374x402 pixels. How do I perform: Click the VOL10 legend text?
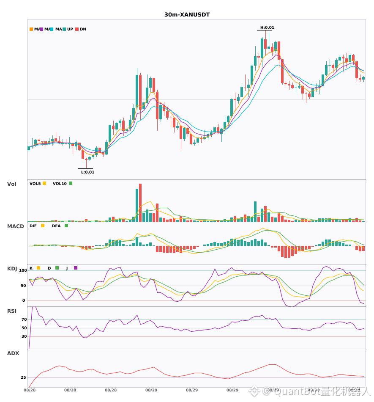pyautogui.click(x=60, y=184)
